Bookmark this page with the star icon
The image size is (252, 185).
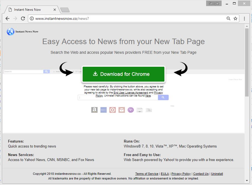click(x=235, y=18)
